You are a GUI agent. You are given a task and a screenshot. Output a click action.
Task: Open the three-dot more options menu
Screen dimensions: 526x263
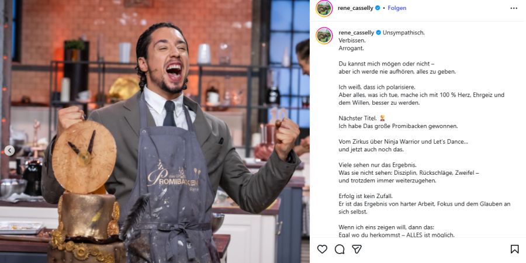[514, 8]
